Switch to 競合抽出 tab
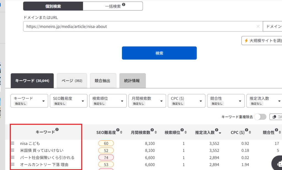This screenshot has height=170, width=282. [x=103, y=81]
